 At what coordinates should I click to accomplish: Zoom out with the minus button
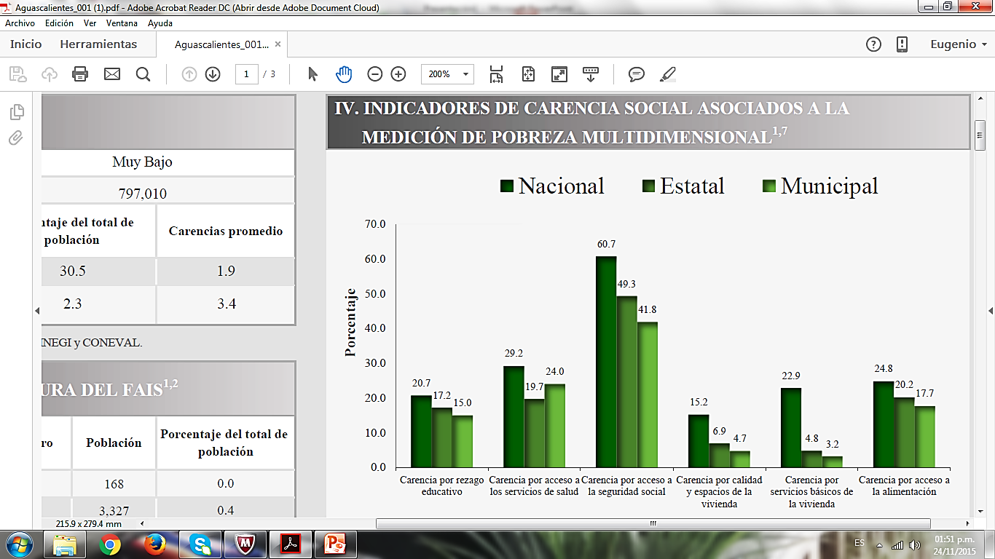pos(375,74)
